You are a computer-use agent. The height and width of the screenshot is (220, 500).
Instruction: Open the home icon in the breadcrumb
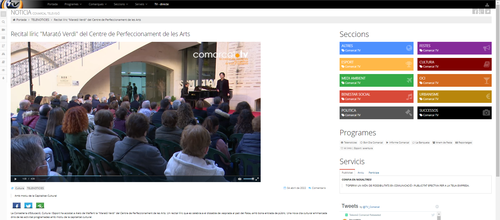coord(14,20)
